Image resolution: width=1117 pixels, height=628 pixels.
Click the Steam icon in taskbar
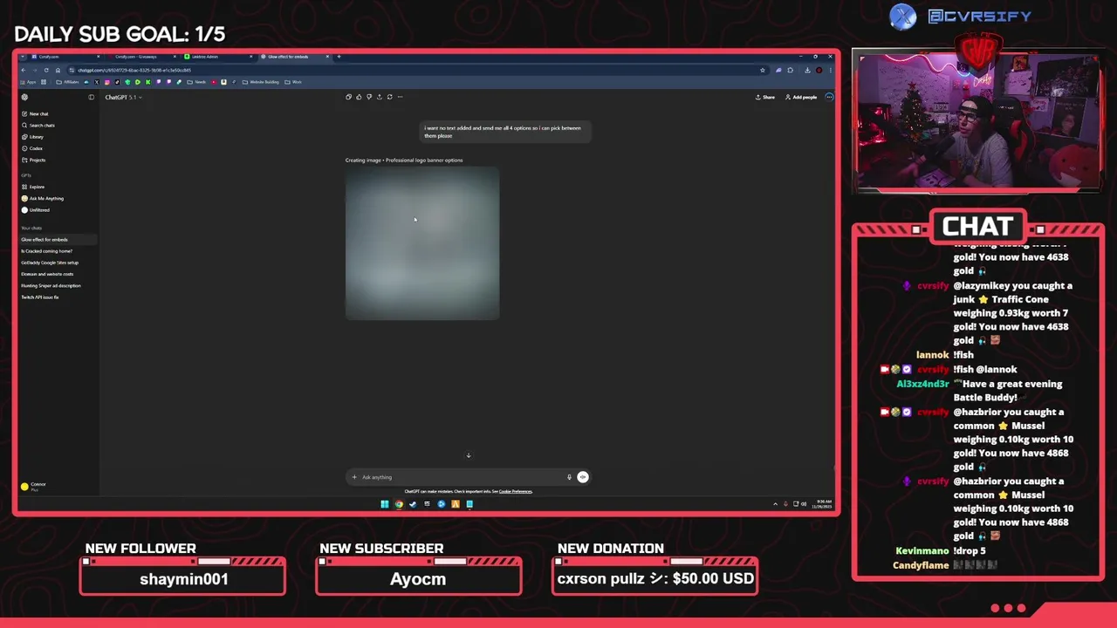point(413,503)
